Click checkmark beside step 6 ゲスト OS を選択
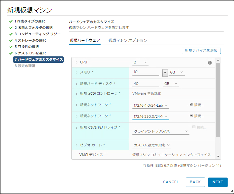This screenshot has height=194, width=234. click(x=11, y=53)
